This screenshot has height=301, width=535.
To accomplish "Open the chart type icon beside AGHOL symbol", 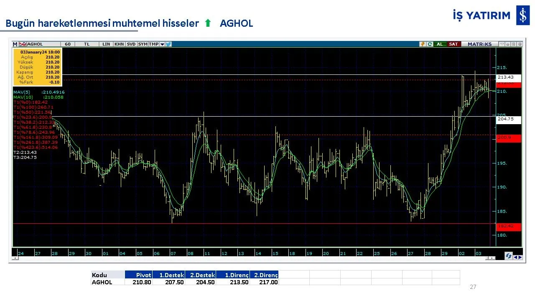I will [23, 44].
